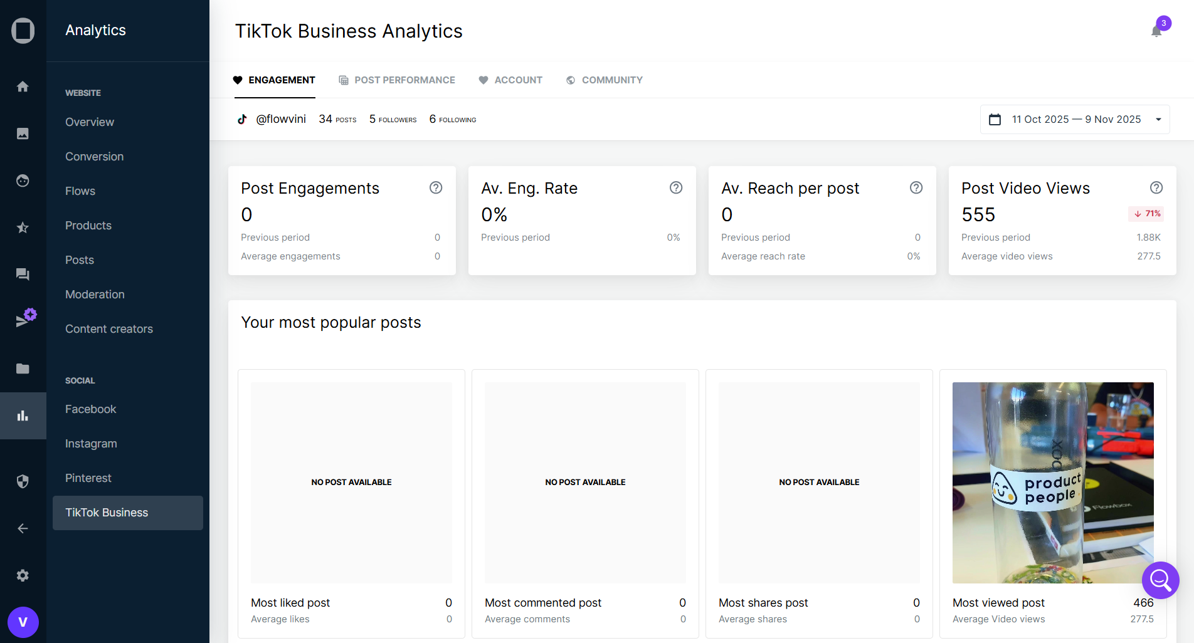
Task: Click the home icon in left rail
Action: [23, 86]
